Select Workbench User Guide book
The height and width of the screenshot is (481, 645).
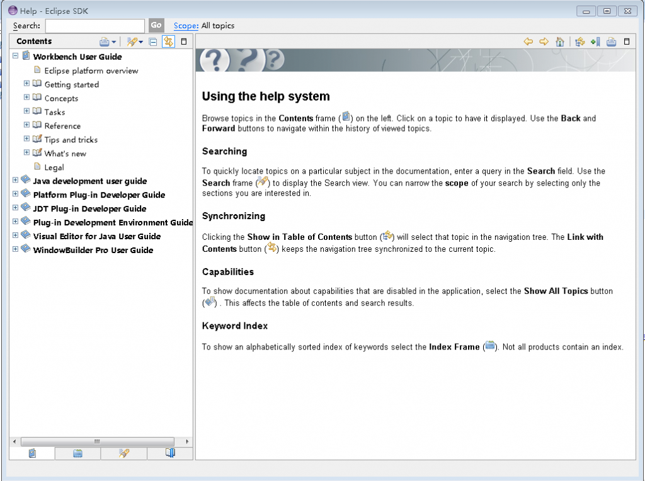point(77,57)
